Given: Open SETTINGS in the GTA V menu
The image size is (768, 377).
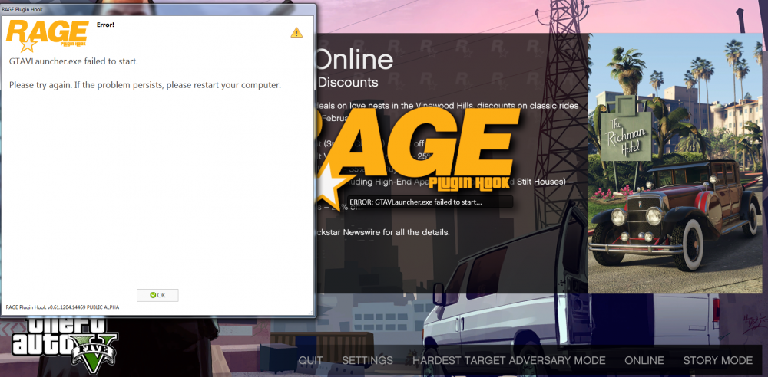Looking at the screenshot, I should (x=367, y=360).
